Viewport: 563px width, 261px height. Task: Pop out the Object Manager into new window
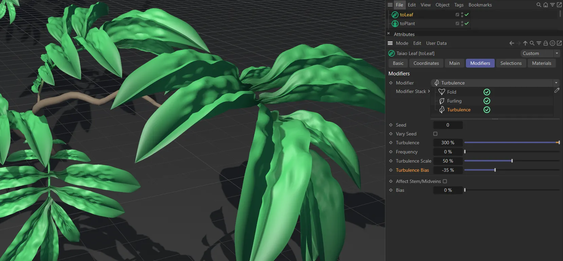559,5
